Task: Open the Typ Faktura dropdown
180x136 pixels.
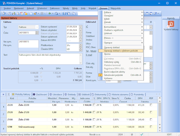Action: 37,27
